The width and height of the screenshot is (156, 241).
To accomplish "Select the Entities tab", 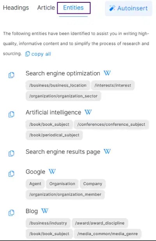I will point(74,8).
